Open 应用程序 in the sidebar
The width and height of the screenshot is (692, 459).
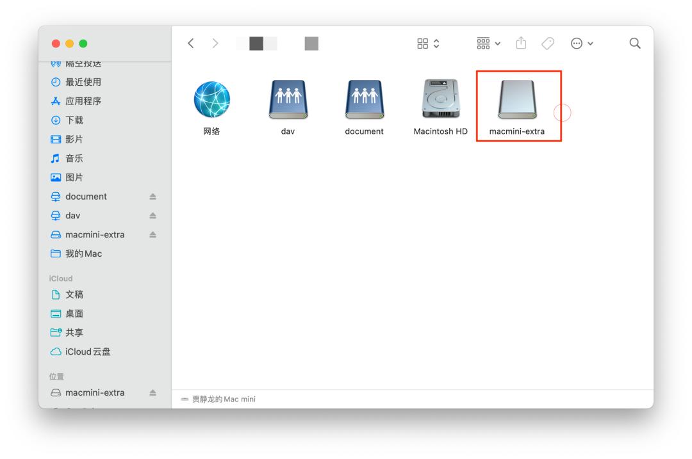coord(104,101)
